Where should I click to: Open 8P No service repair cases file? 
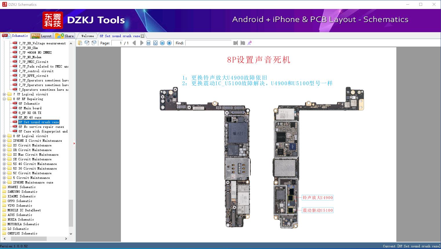41,127
